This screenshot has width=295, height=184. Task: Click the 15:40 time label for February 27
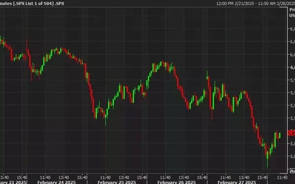tap(263, 177)
